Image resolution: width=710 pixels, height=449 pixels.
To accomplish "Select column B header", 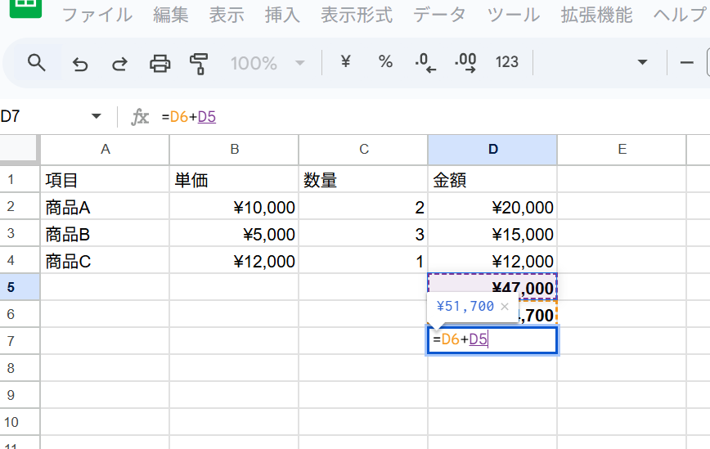I will pyautogui.click(x=234, y=149).
